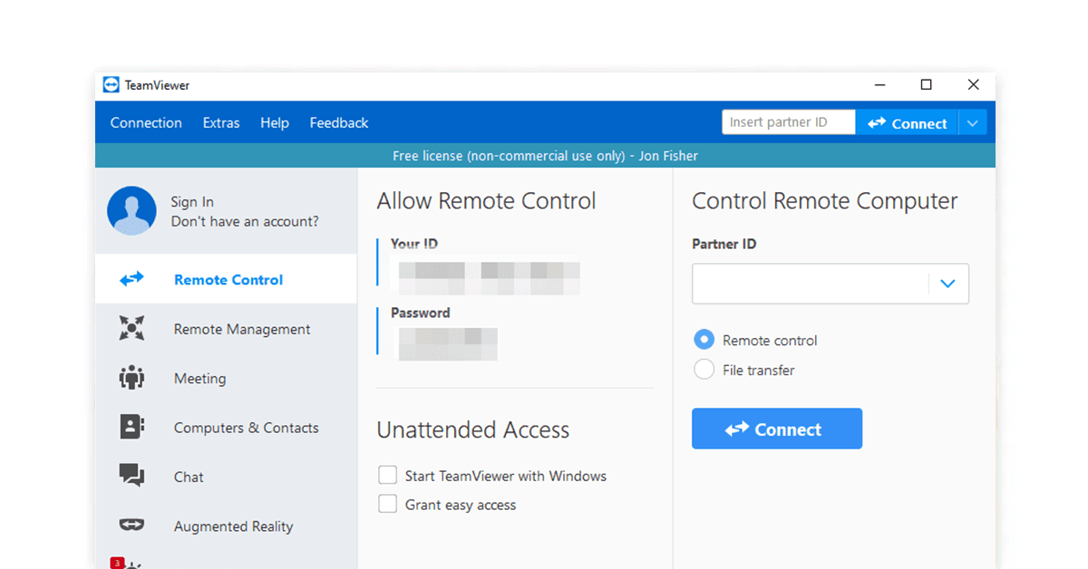Expand the Partner ID dropdown chevron

tap(948, 284)
